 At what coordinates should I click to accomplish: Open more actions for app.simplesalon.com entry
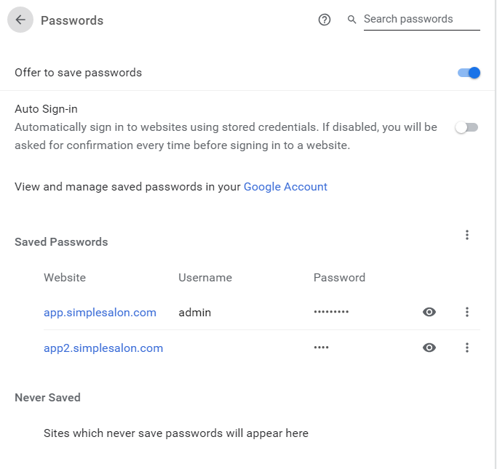click(x=467, y=312)
